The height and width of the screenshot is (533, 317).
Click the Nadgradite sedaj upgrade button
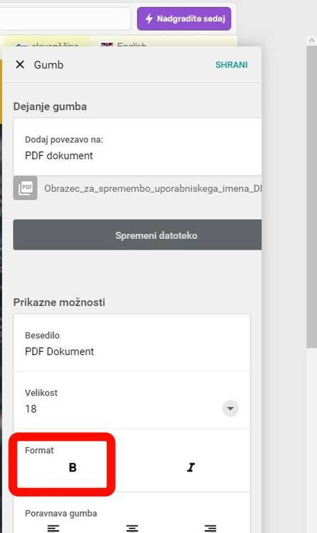click(x=184, y=19)
